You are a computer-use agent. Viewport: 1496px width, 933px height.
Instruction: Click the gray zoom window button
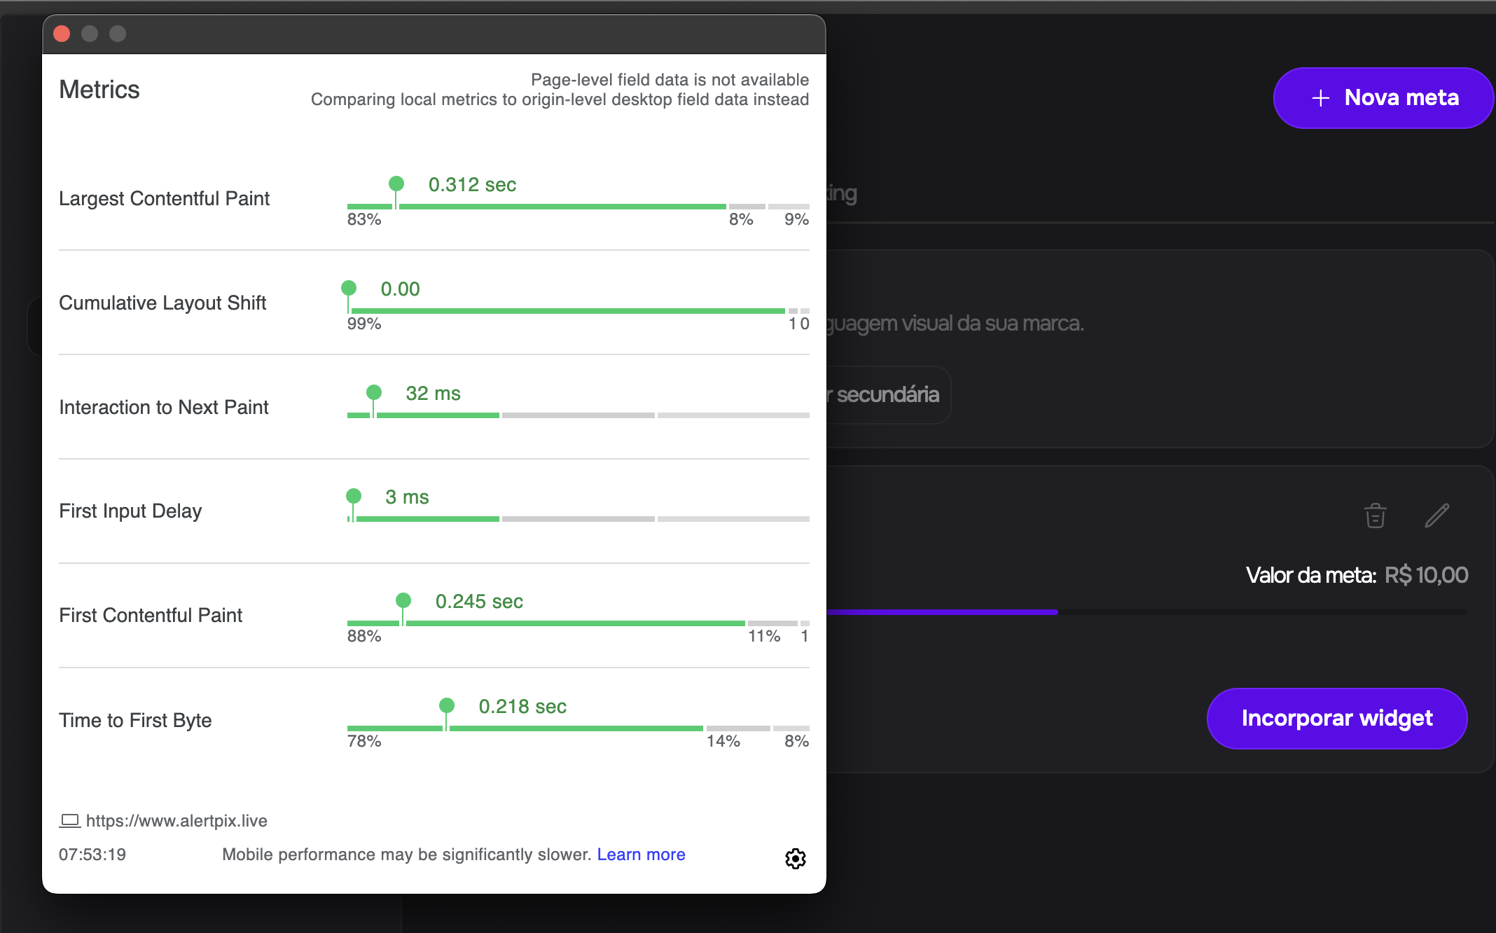[118, 34]
